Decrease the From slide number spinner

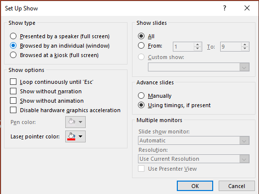197,49
